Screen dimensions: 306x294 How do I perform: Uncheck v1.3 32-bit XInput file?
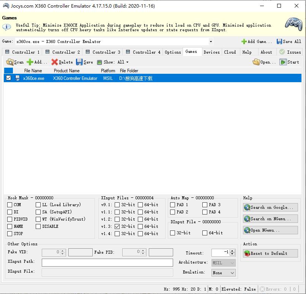pos(117,226)
